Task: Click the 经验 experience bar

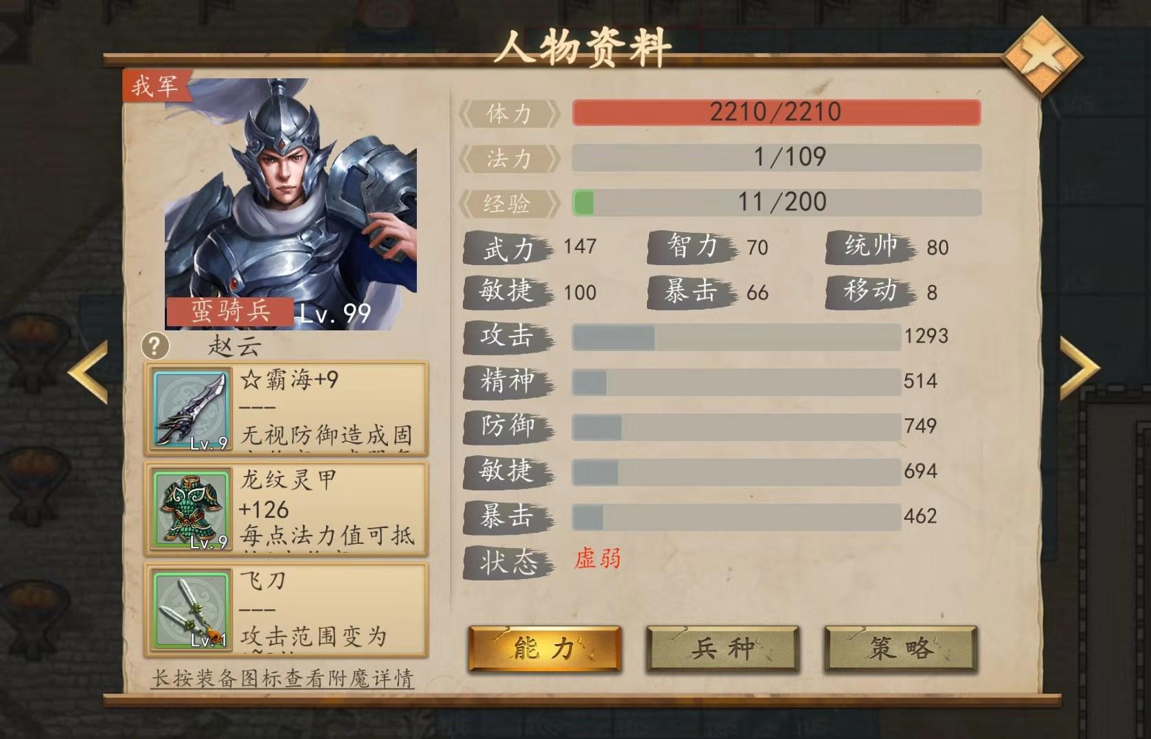Action: [x=776, y=203]
